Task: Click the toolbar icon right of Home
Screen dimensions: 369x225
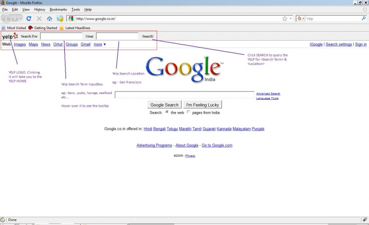Action: pos(60,18)
